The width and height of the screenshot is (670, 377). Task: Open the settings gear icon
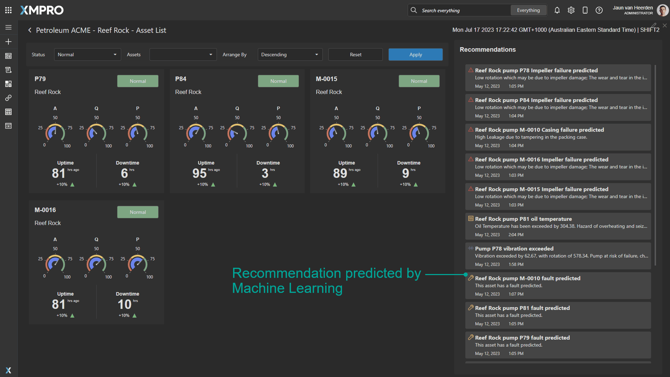571,10
